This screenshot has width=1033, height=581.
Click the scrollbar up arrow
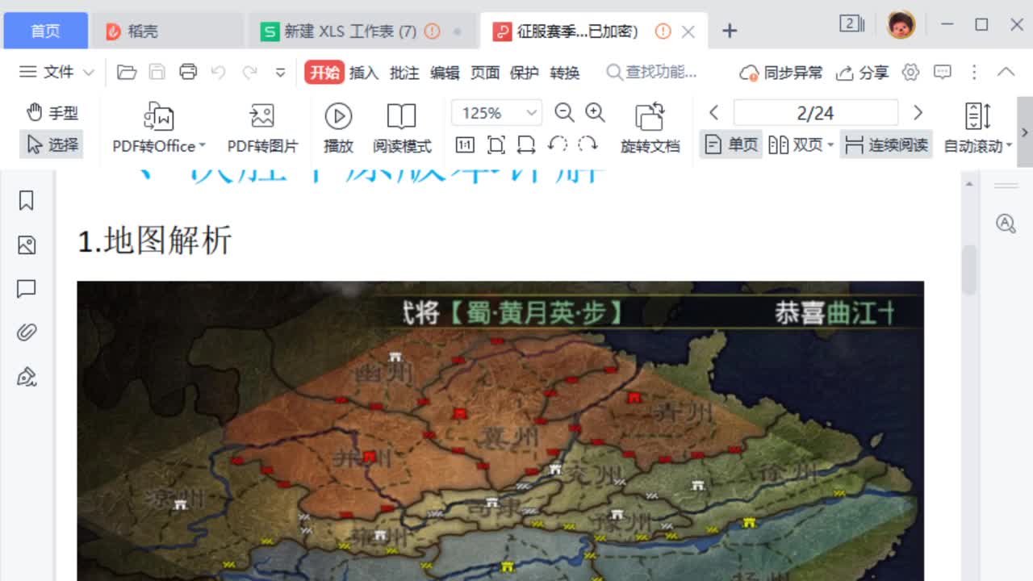[x=969, y=184]
